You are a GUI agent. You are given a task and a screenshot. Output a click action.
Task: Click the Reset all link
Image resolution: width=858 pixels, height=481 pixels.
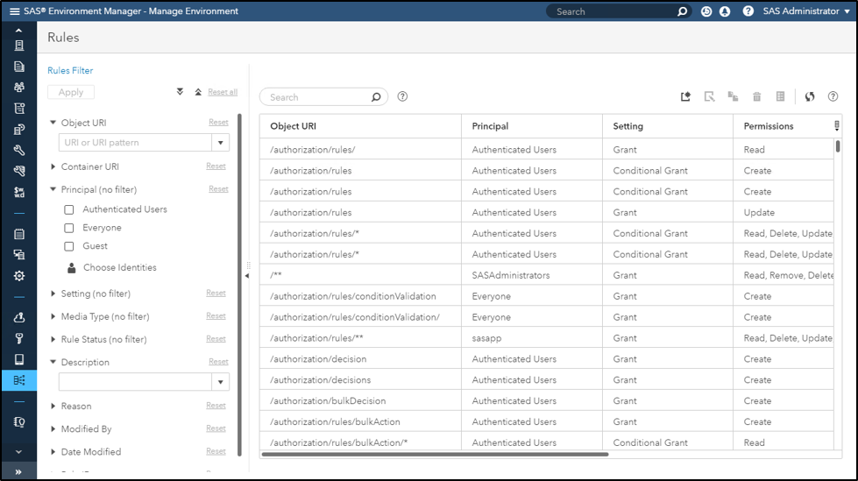[x=222, y=92]
